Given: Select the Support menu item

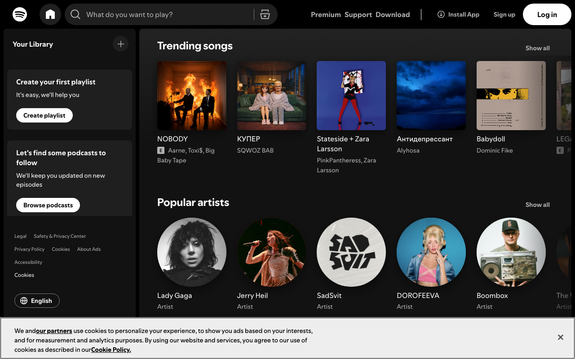Looking at the screenshot, I should tap(358, 14).
